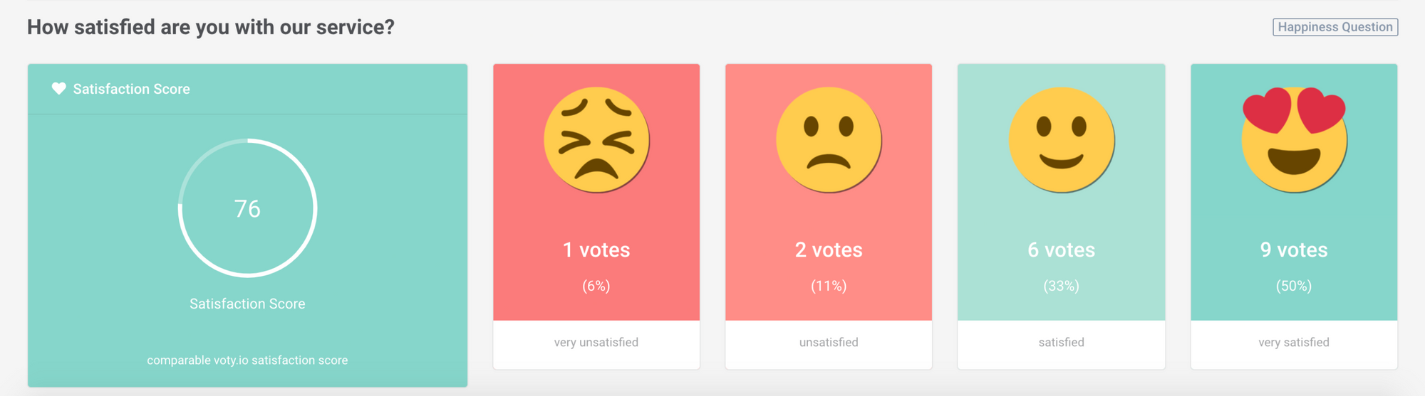Click the heart-eyes very satisfied emoji
1425x396 pixels.
click(1294, 139)
